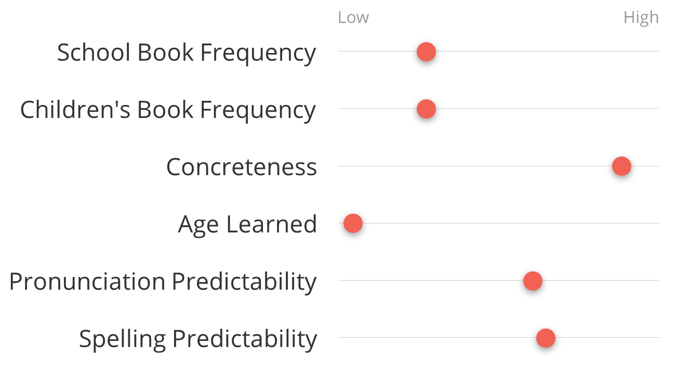
Task: Click the Pronunciation Predictability slider dot
Action: 533,281
